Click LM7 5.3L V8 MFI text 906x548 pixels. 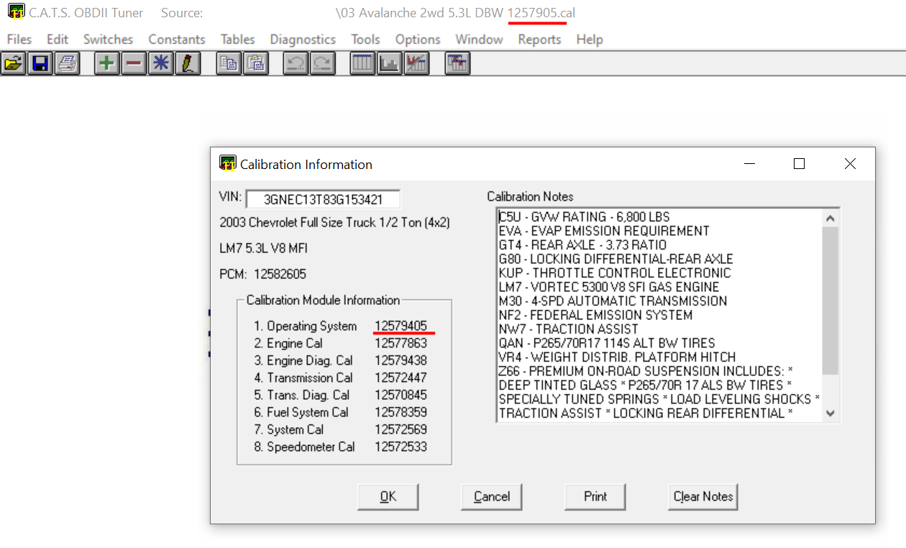pos(264,248)
